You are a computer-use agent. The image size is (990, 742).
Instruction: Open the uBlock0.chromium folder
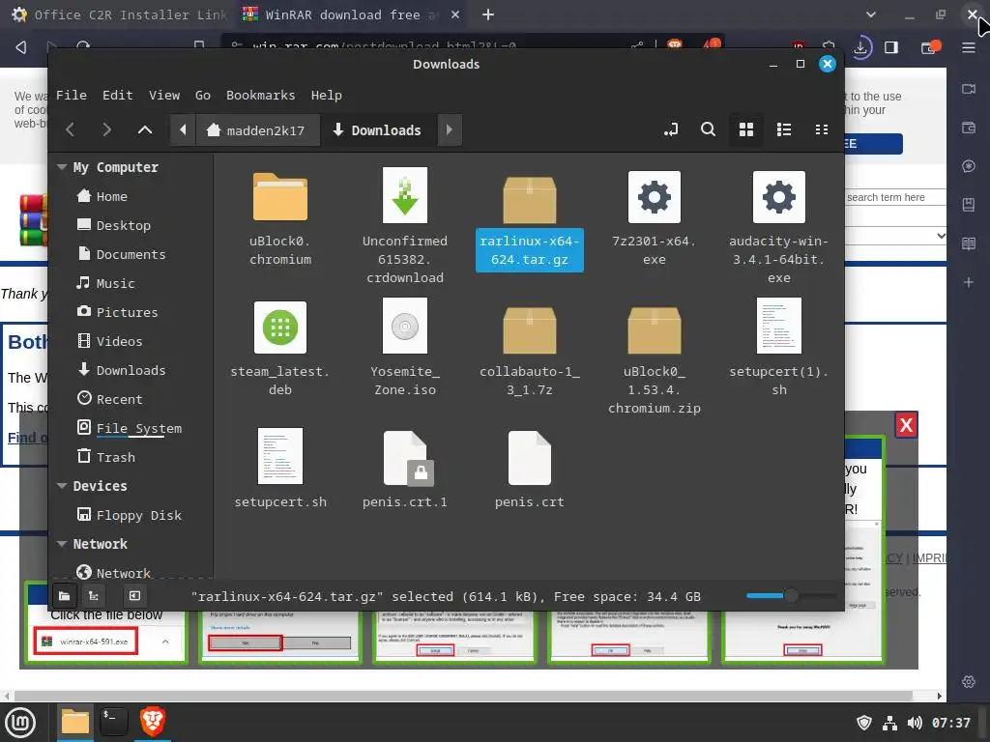tap(280, 217)
